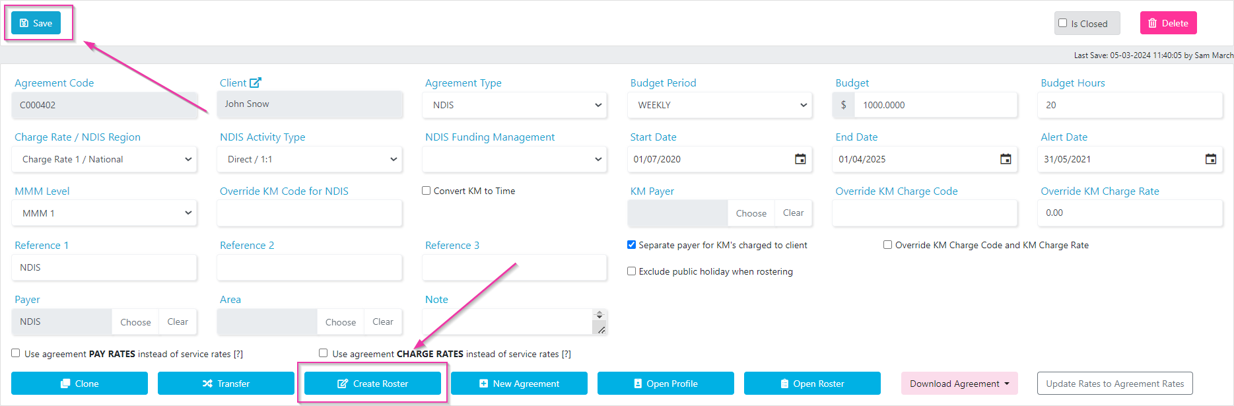Open End Date calendar picker
This screenshot has height=406, width=1234.
[1006, 159]
